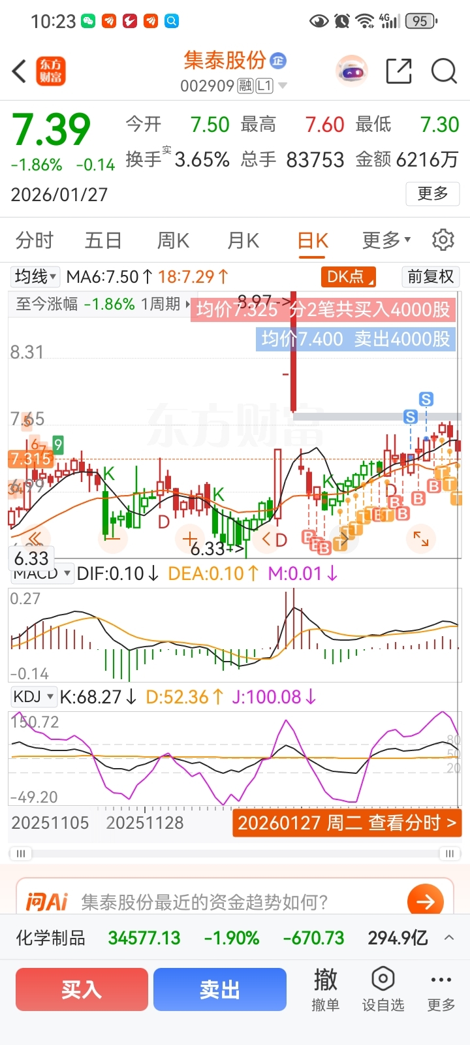This screenshot has height=1045, width=470.
Task: Tap the current price 7.39
Action: [51, 129]
